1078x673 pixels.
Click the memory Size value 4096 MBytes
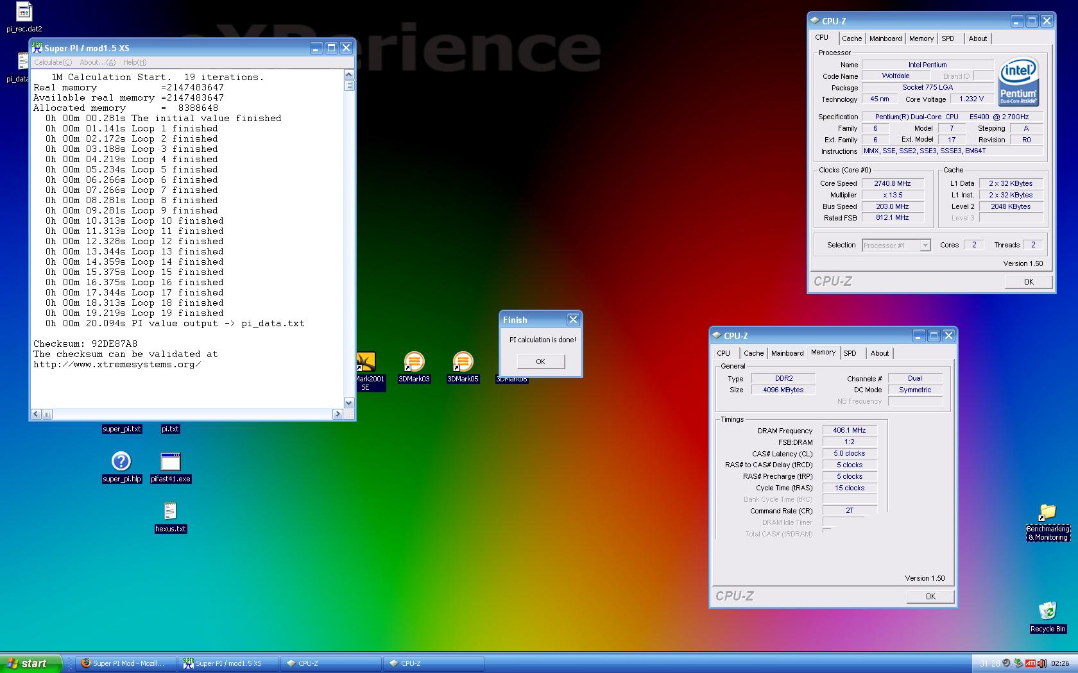pyautogui.click(x=783, y=390)
